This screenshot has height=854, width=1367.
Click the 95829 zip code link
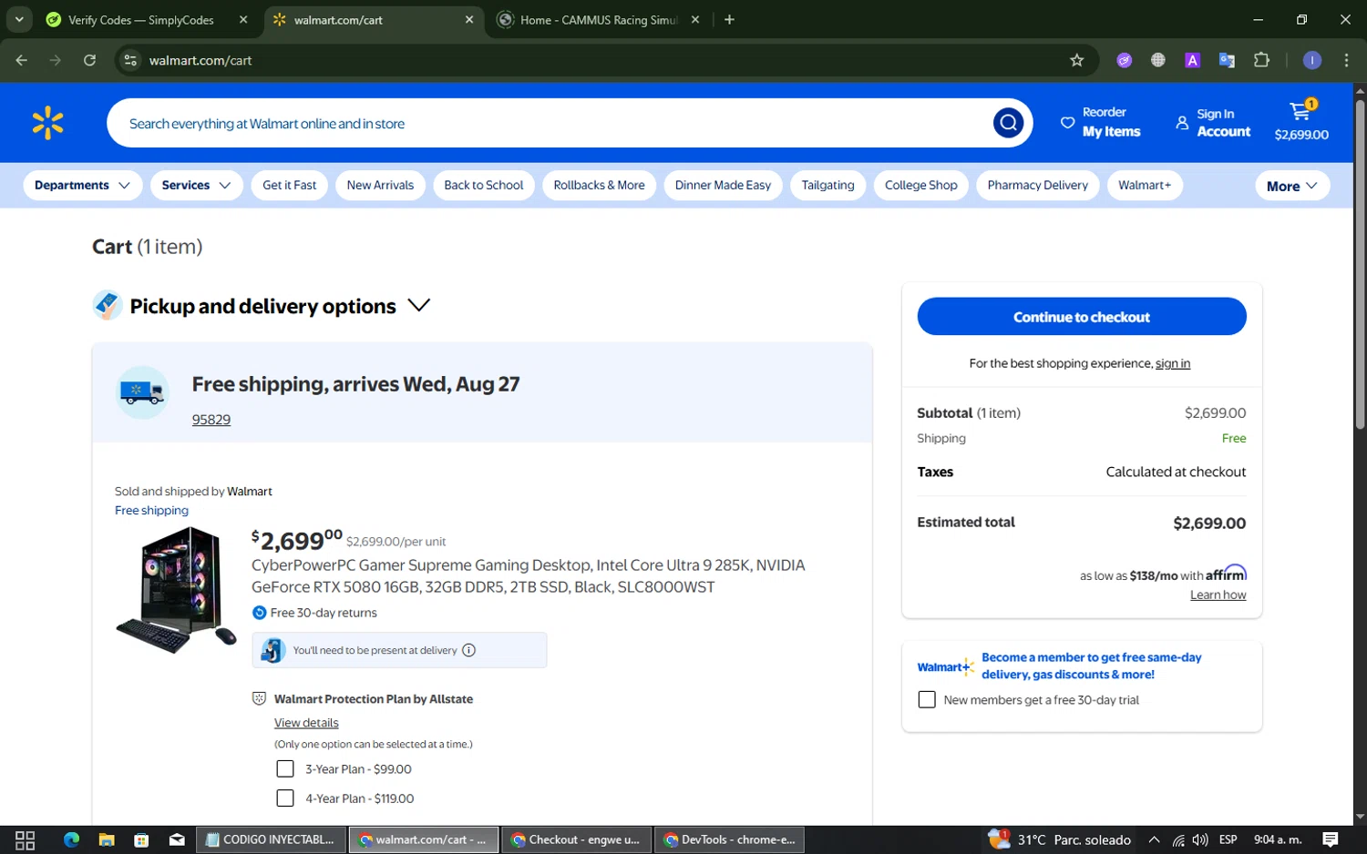point(211,420)
